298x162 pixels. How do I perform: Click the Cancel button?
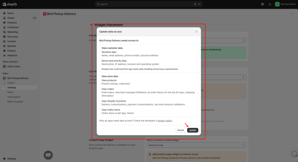pyautogui.click(x=180, y=130)
